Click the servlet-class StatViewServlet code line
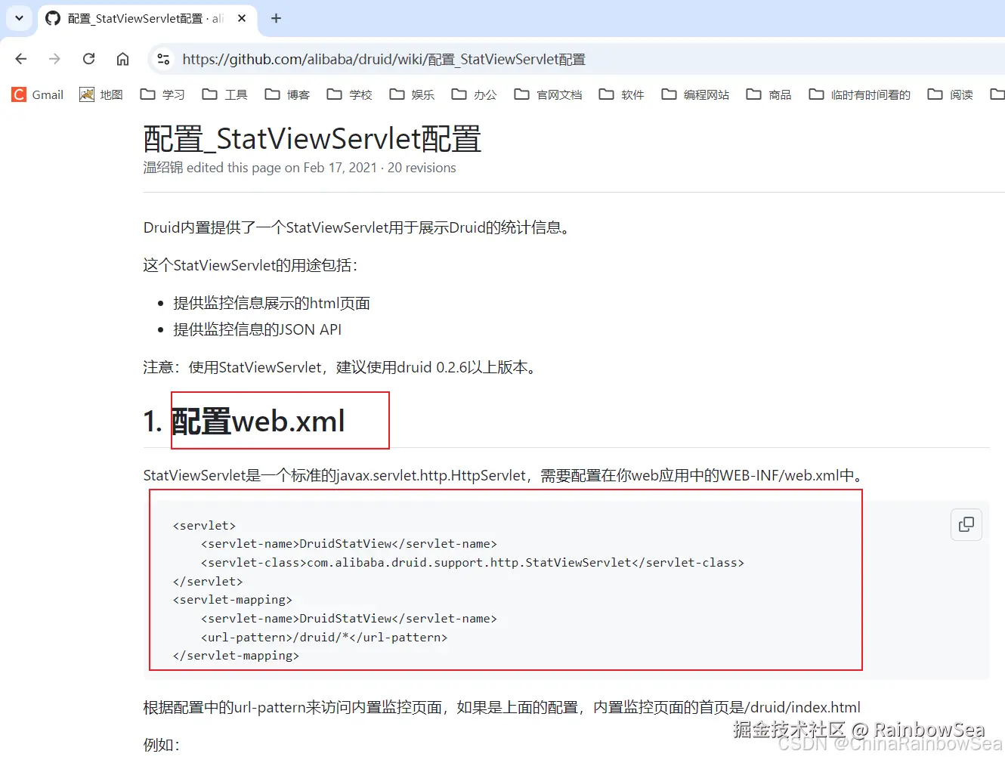 [472, 562]
